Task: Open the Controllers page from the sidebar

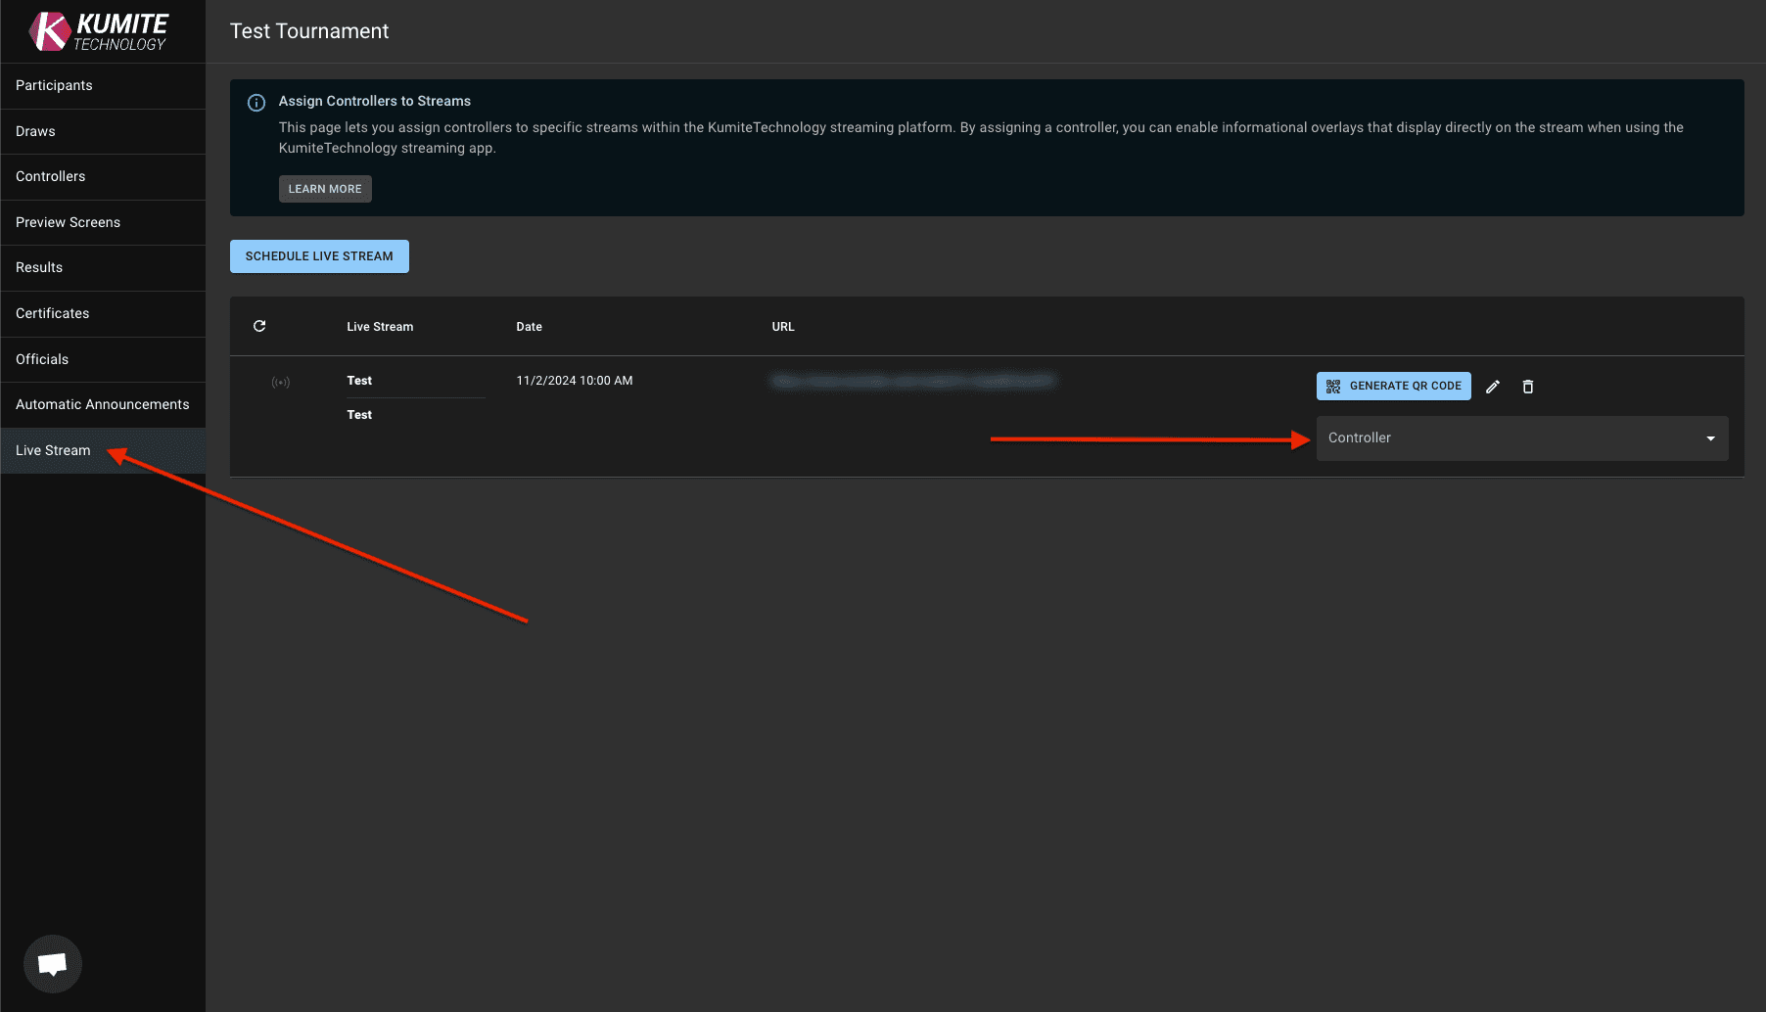Action: click(50, 176)
